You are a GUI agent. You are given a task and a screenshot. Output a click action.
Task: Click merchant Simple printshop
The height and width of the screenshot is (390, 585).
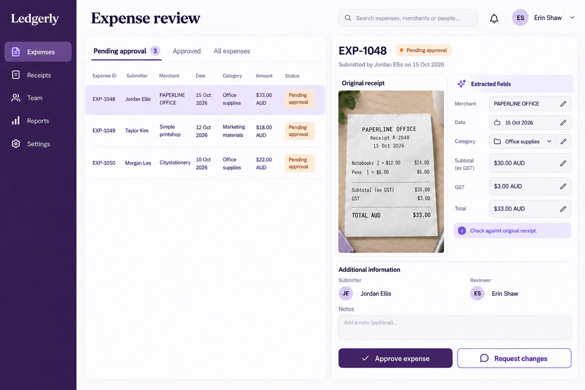click(170, 131)
